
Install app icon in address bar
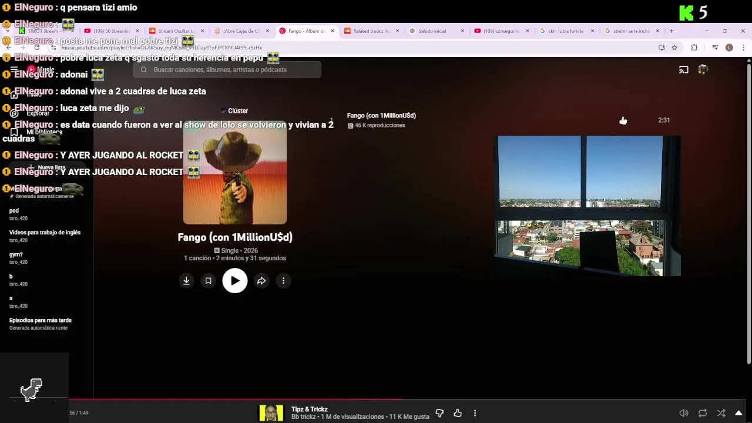[662, 48]
